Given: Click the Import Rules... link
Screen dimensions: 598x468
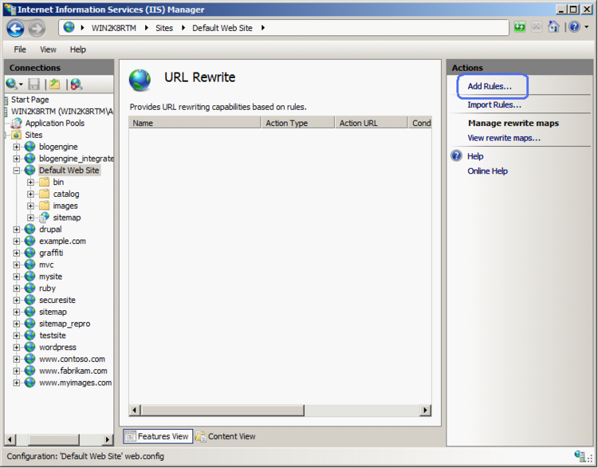Looking at the screenshot, I should (494, 104).
